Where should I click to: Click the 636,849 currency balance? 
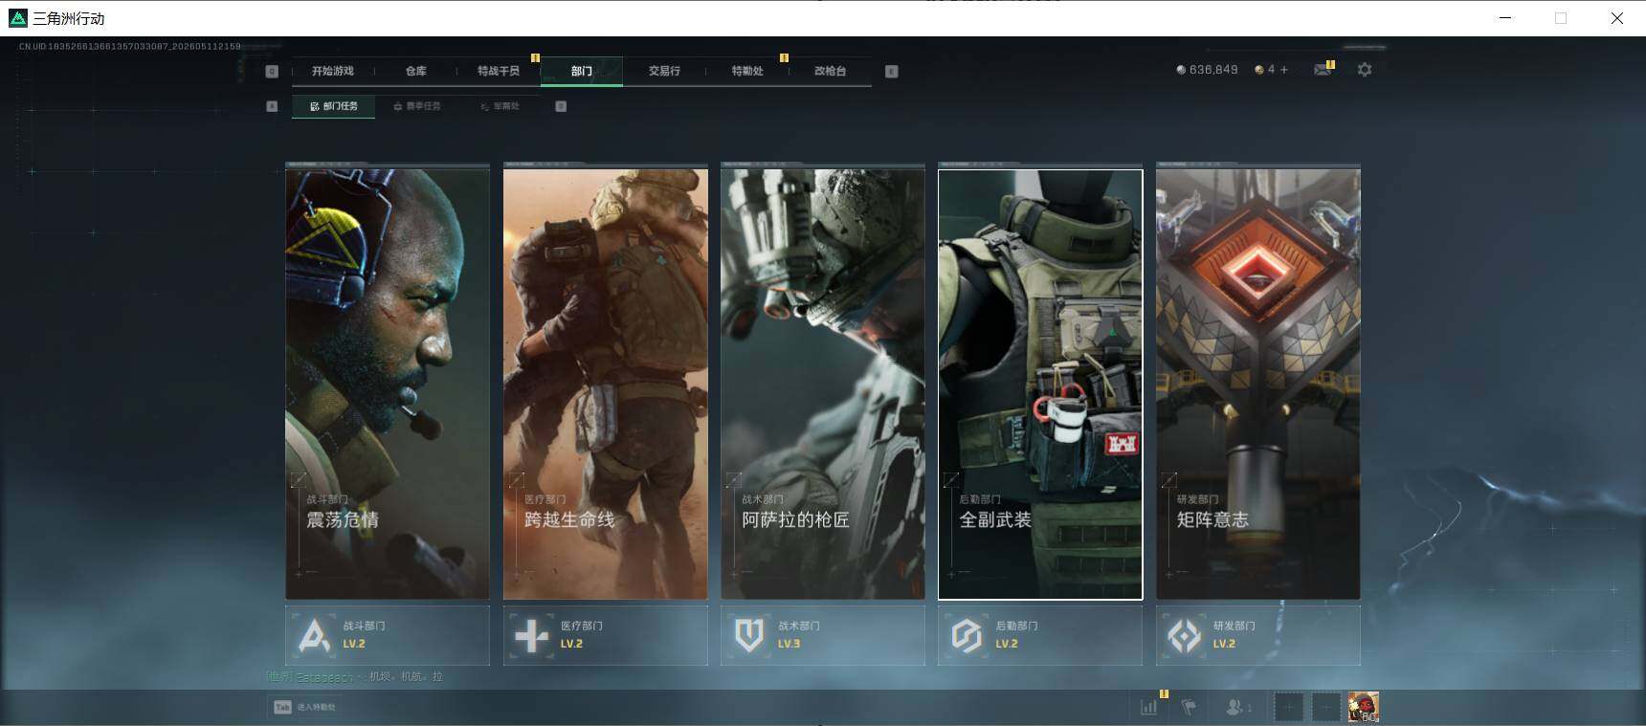(1213, 70)
